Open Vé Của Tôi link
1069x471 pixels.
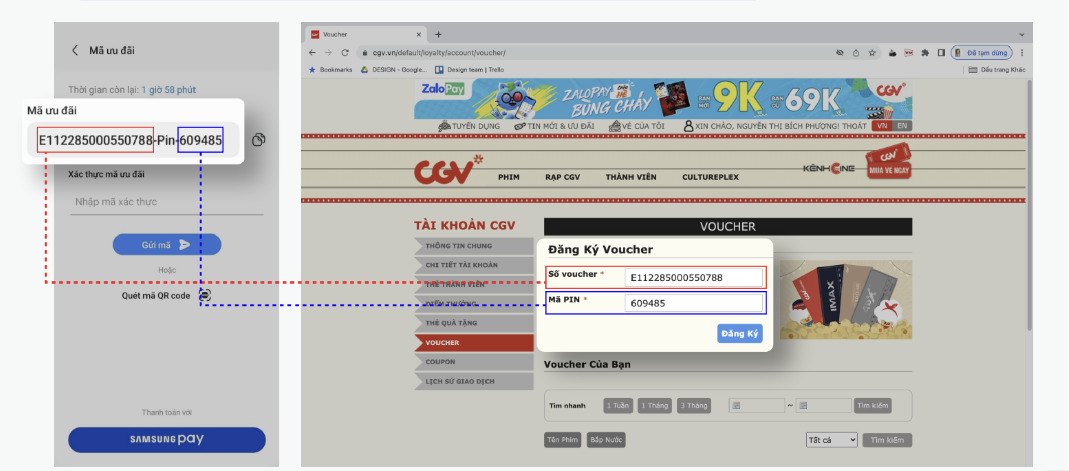point(637,126)
